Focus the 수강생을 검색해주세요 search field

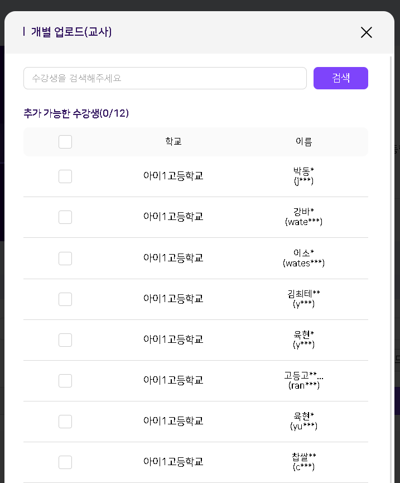(x=165, y=78)
